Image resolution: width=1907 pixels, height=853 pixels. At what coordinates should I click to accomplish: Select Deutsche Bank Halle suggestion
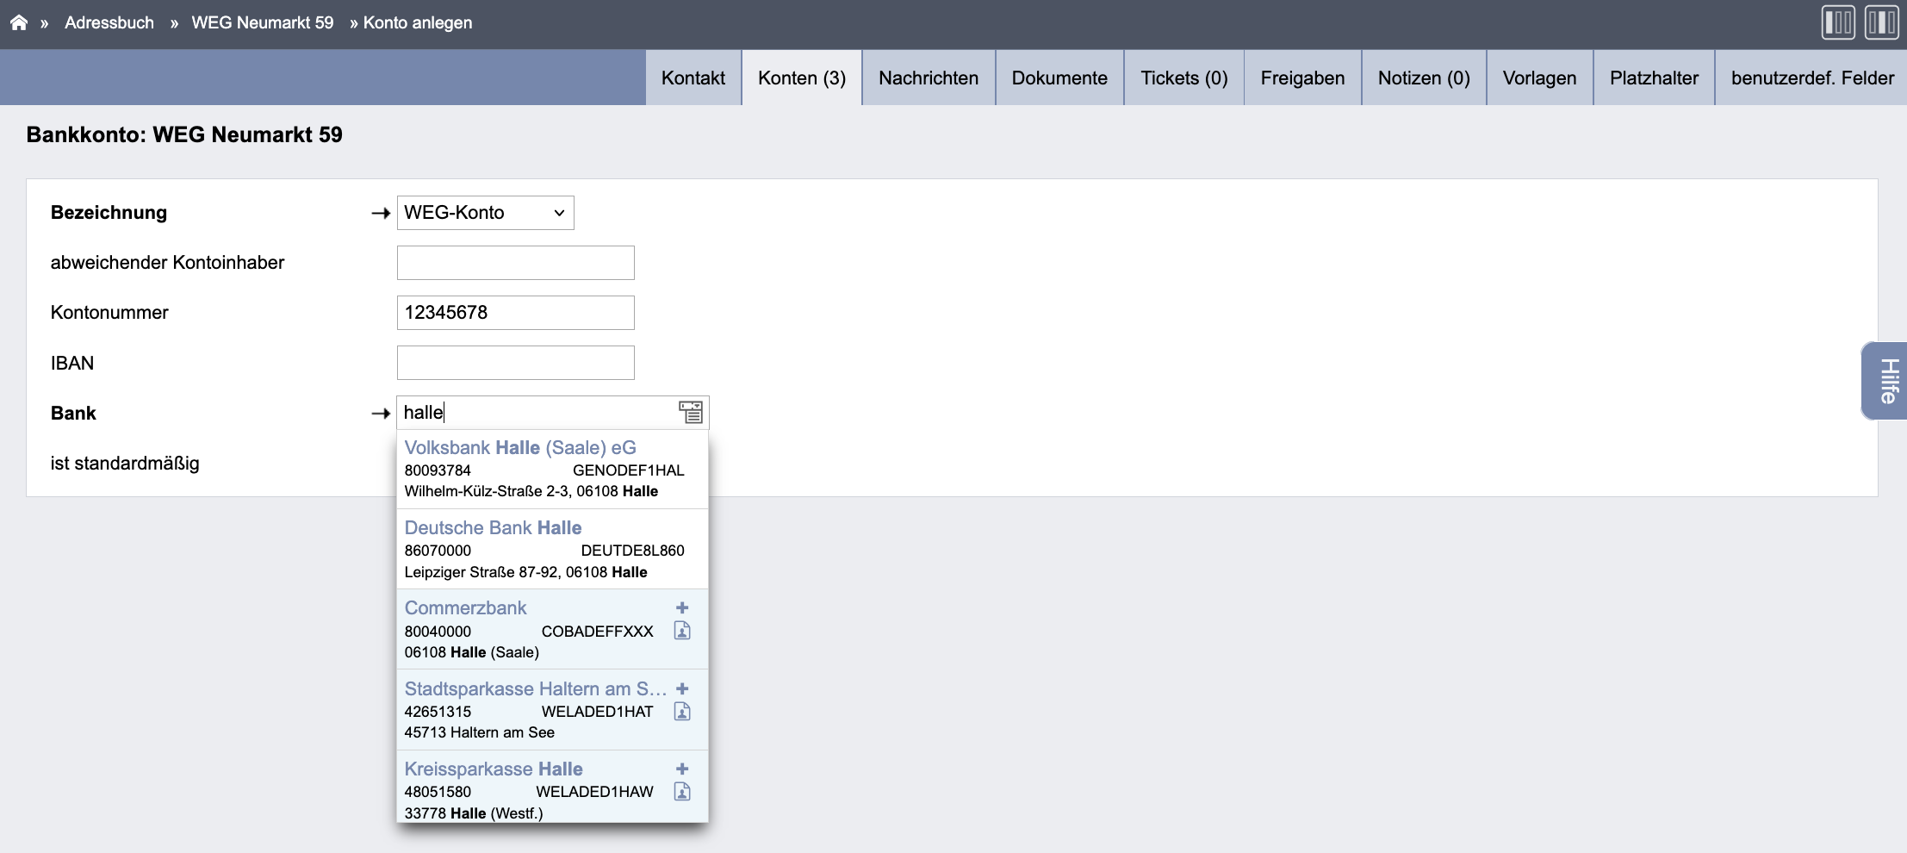[x=552, y=550]
